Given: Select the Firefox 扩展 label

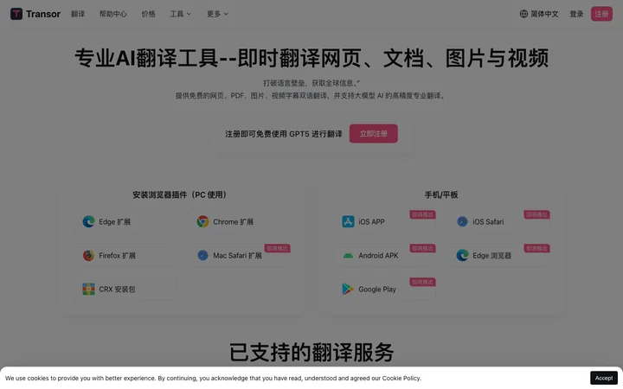Looking at the screenshot, I should pos(117,256).
